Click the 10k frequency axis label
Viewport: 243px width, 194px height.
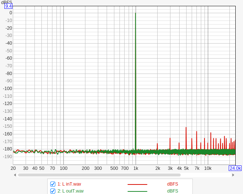tap(208, 168)
